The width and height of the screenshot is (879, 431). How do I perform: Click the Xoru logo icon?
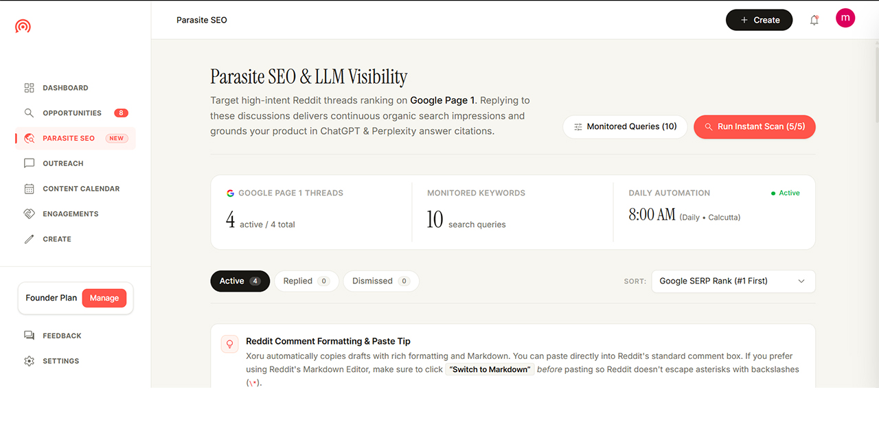[x=23, y=26]
